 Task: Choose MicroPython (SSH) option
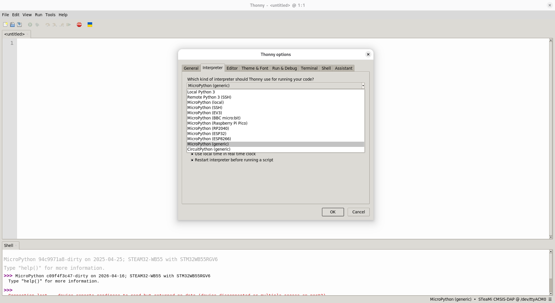click(x=275, y=108)
